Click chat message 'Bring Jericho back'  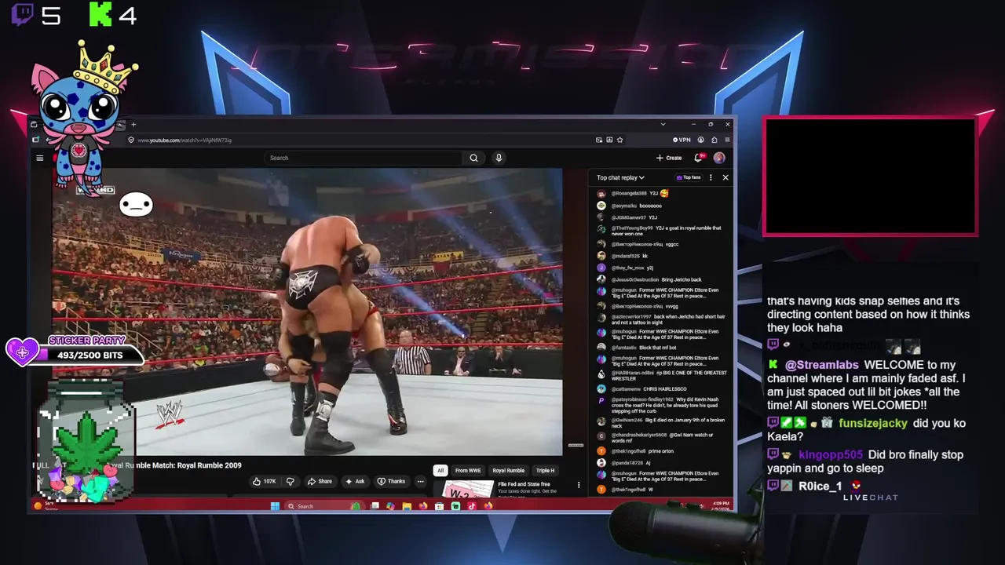[x=681, y=279]
